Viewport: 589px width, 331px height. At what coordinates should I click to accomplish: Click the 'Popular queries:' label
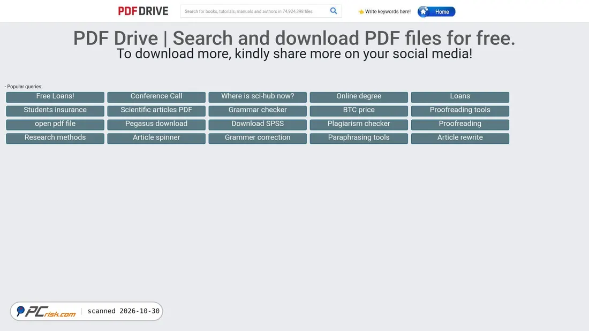[24, 87]
